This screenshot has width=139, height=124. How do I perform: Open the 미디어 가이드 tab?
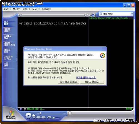(9, 30)
